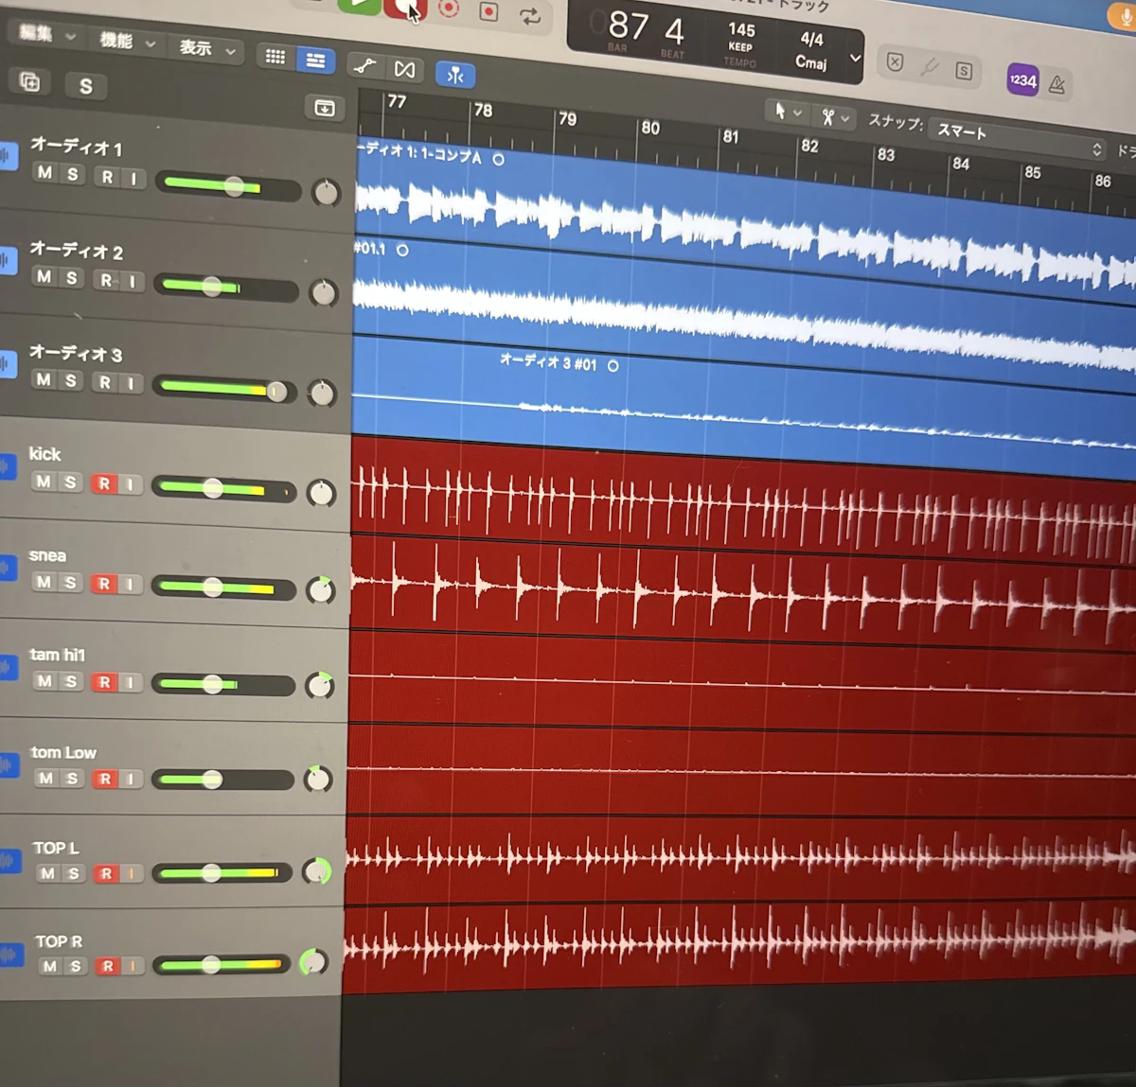Screen dimensions: 1136x1087
Task: Click the track header download arrow icon
Action: point(324,108)
